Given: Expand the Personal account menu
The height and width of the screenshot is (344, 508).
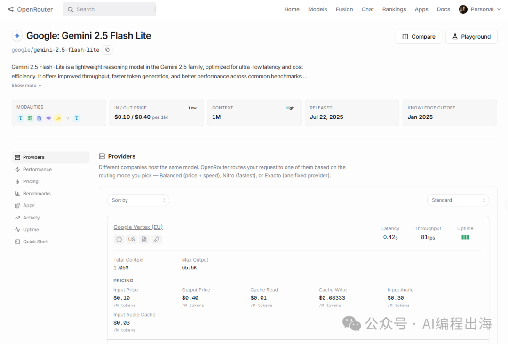Looking at the screenshot, I should [x=480, y=9].
